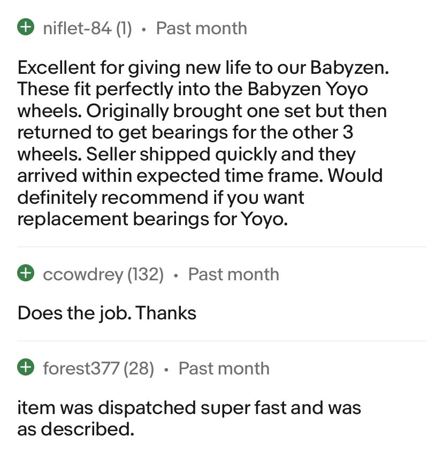The width and height of the screenshot is (443, 452).
Task: Click the positive feedback icon next to forest377
Action: (x=25, y=368)
